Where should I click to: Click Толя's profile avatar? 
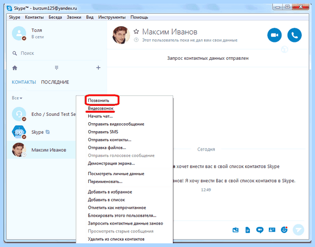coord(19,34)
